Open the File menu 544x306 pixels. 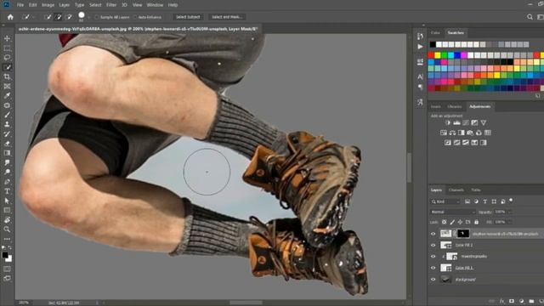click(20, 5)
